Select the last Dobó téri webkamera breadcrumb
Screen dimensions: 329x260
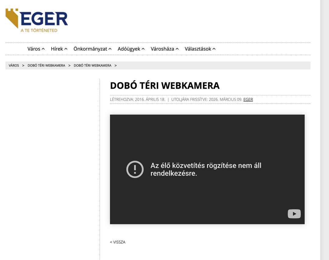pyautogui.click(x=92, y=65)
